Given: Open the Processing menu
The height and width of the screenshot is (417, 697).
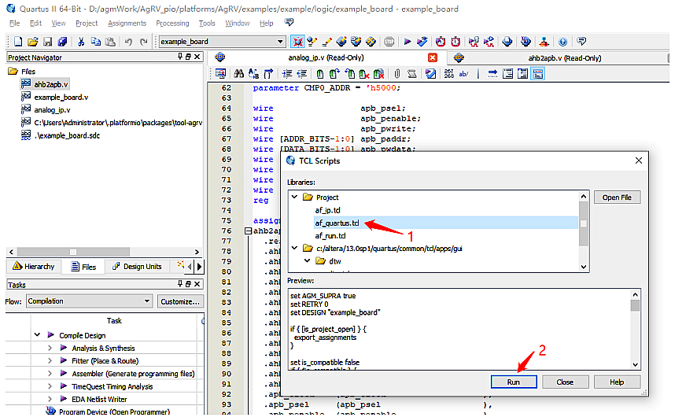Looking at the screenshot, I should click(x=172, y=23).
